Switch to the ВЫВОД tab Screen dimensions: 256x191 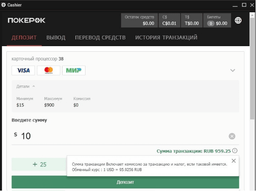pyautogui.click(x=56, y=38)
